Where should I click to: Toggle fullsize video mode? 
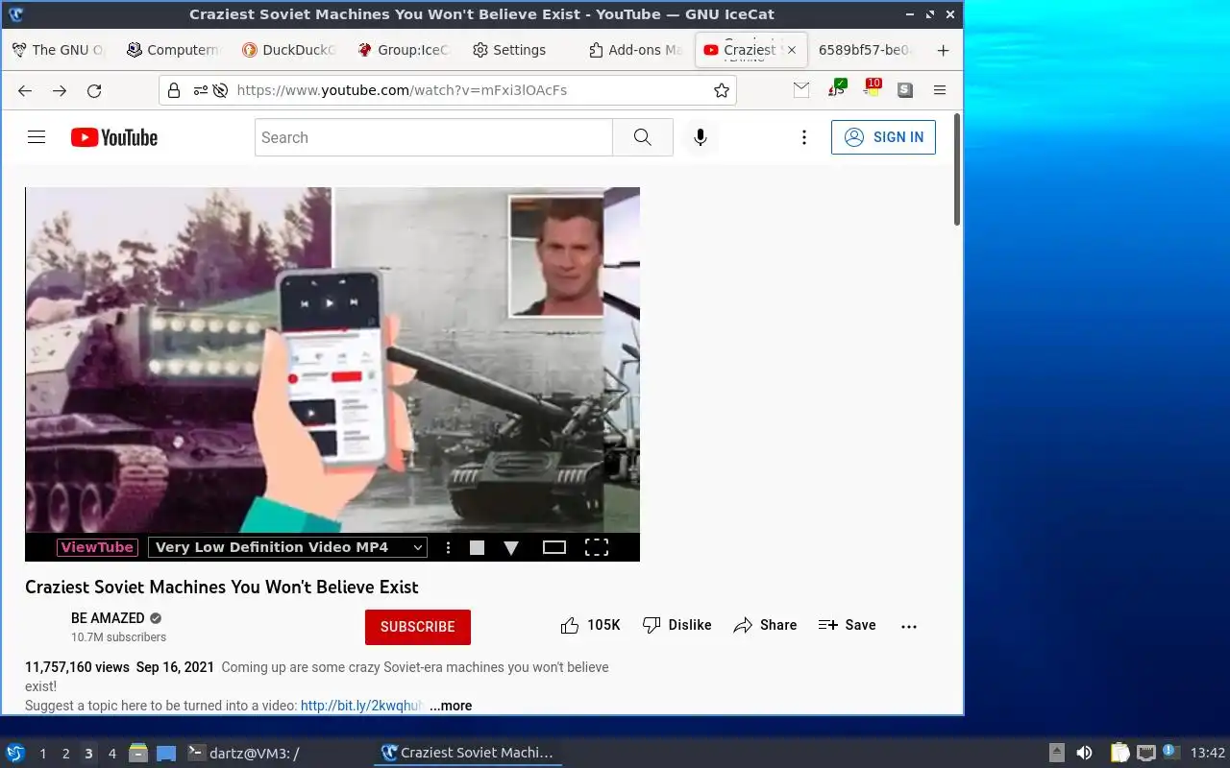point(597,547)
